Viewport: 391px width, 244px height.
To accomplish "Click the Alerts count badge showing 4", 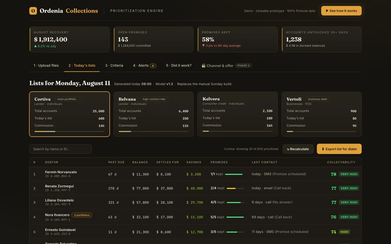I will 153,66.
